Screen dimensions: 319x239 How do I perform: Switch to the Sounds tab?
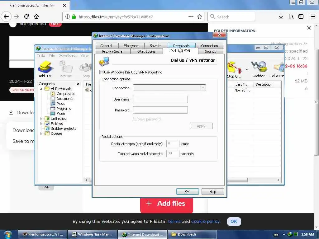point(210,51)
